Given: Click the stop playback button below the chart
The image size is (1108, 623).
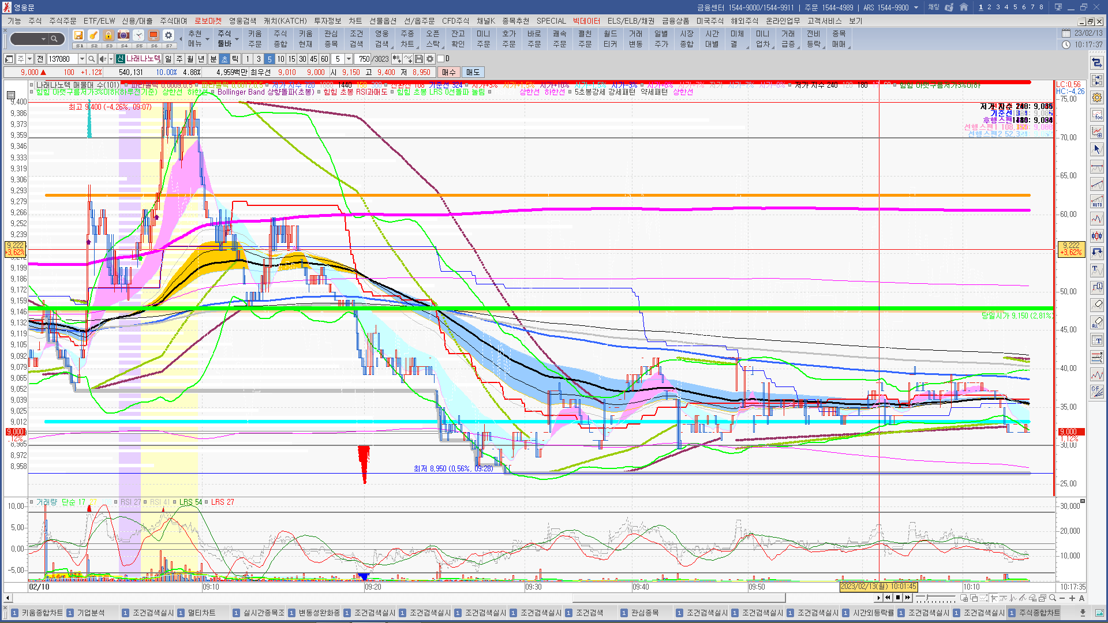Looking at the screenshot, I should click(898, 598).
